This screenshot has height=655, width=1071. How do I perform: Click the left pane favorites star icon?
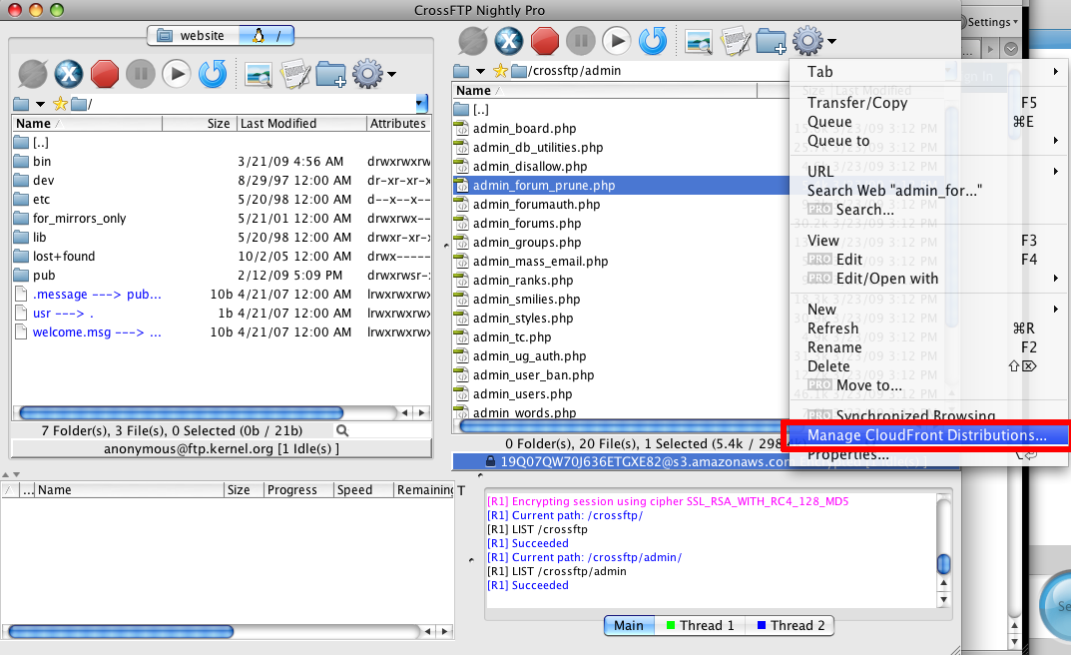click(x=60, y=104)
